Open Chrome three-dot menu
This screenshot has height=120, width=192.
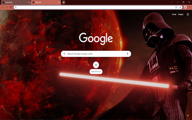pos(189,7)
